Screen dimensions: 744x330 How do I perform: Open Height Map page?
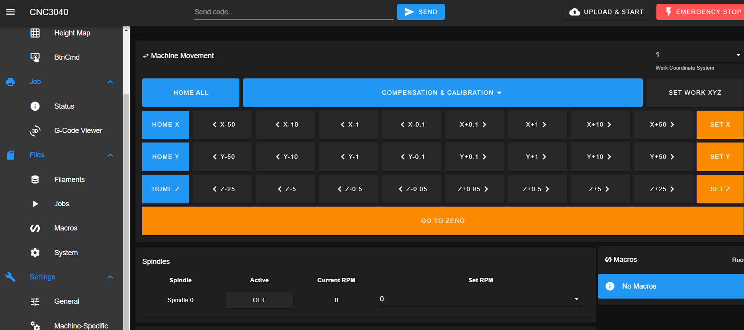[72, 33]
